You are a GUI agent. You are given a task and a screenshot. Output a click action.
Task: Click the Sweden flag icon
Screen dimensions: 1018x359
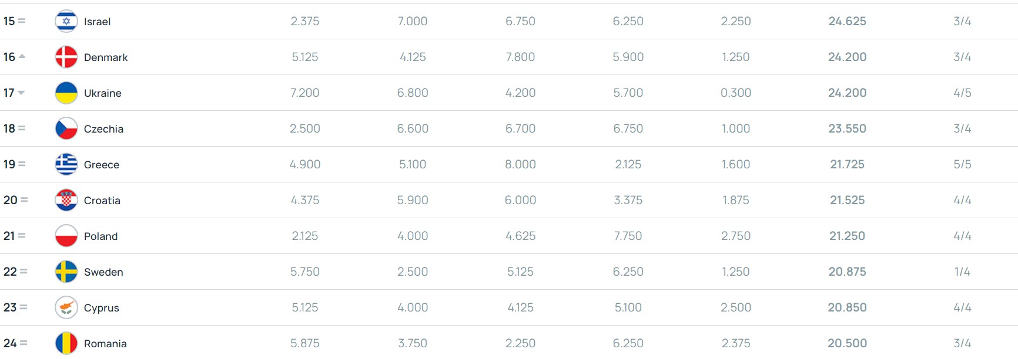[66, 272]
